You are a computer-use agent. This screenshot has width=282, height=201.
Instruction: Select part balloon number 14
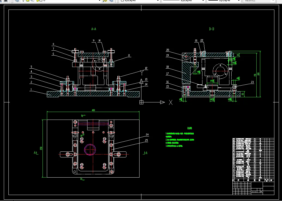[x=146, y=84]
